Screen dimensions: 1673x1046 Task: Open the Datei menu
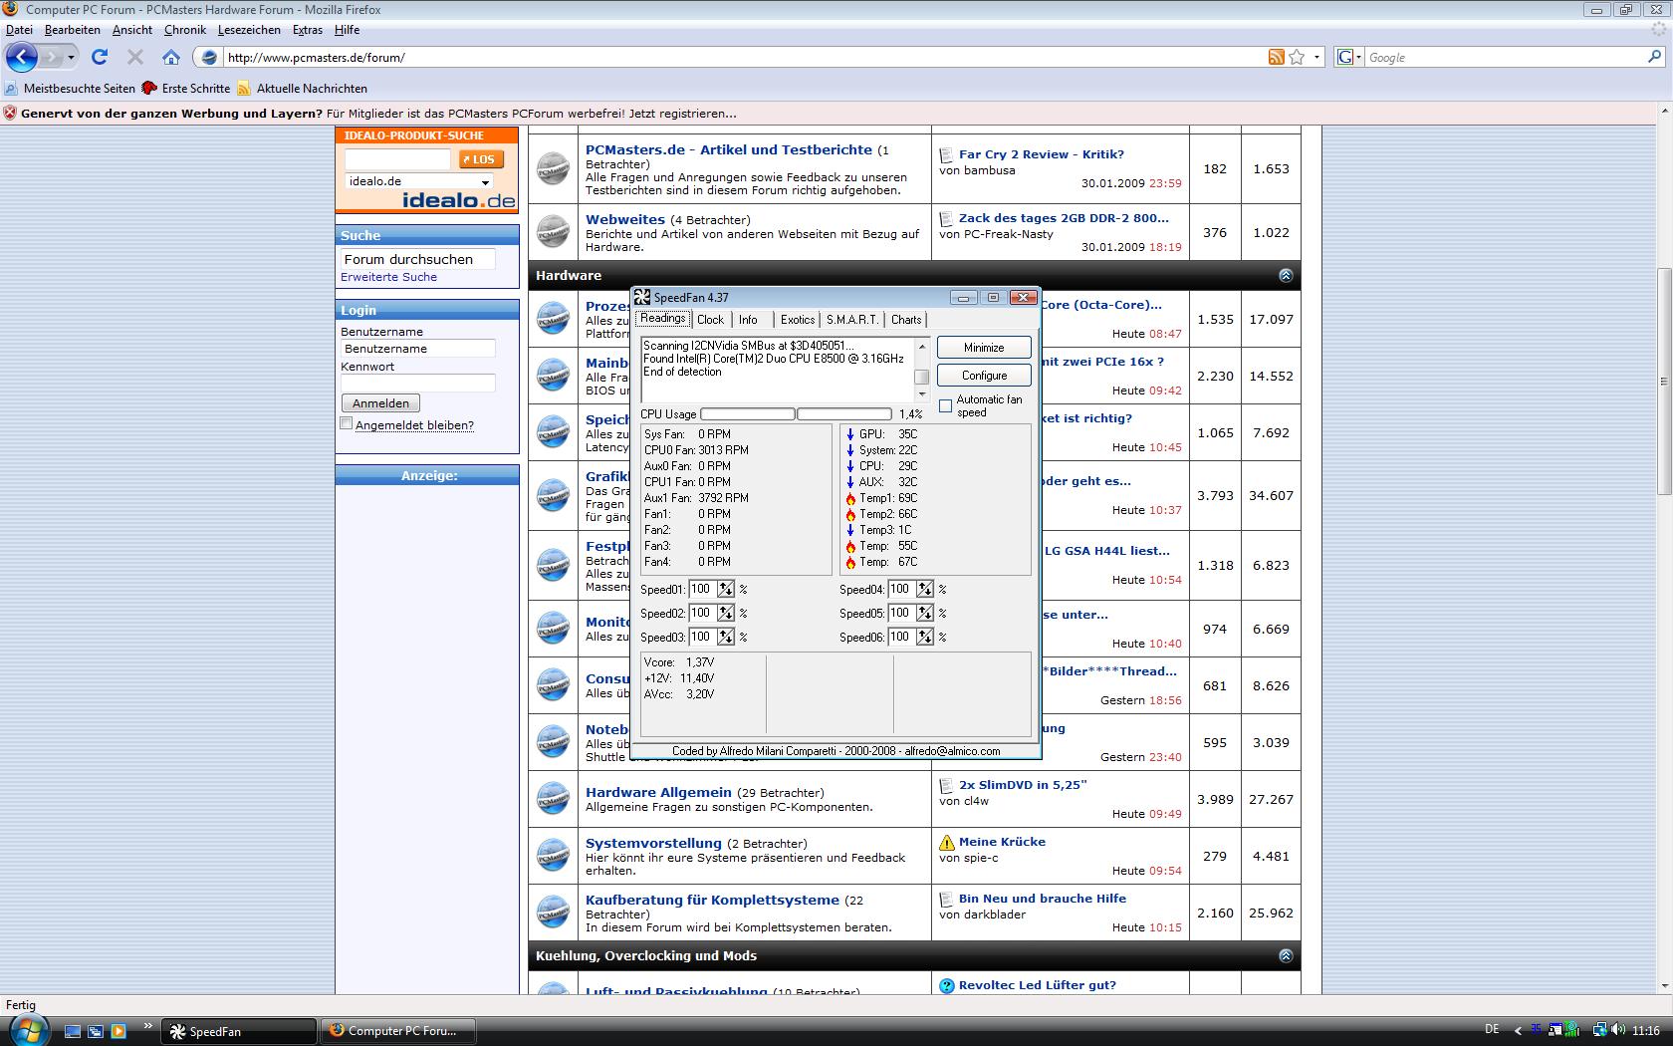19,30
